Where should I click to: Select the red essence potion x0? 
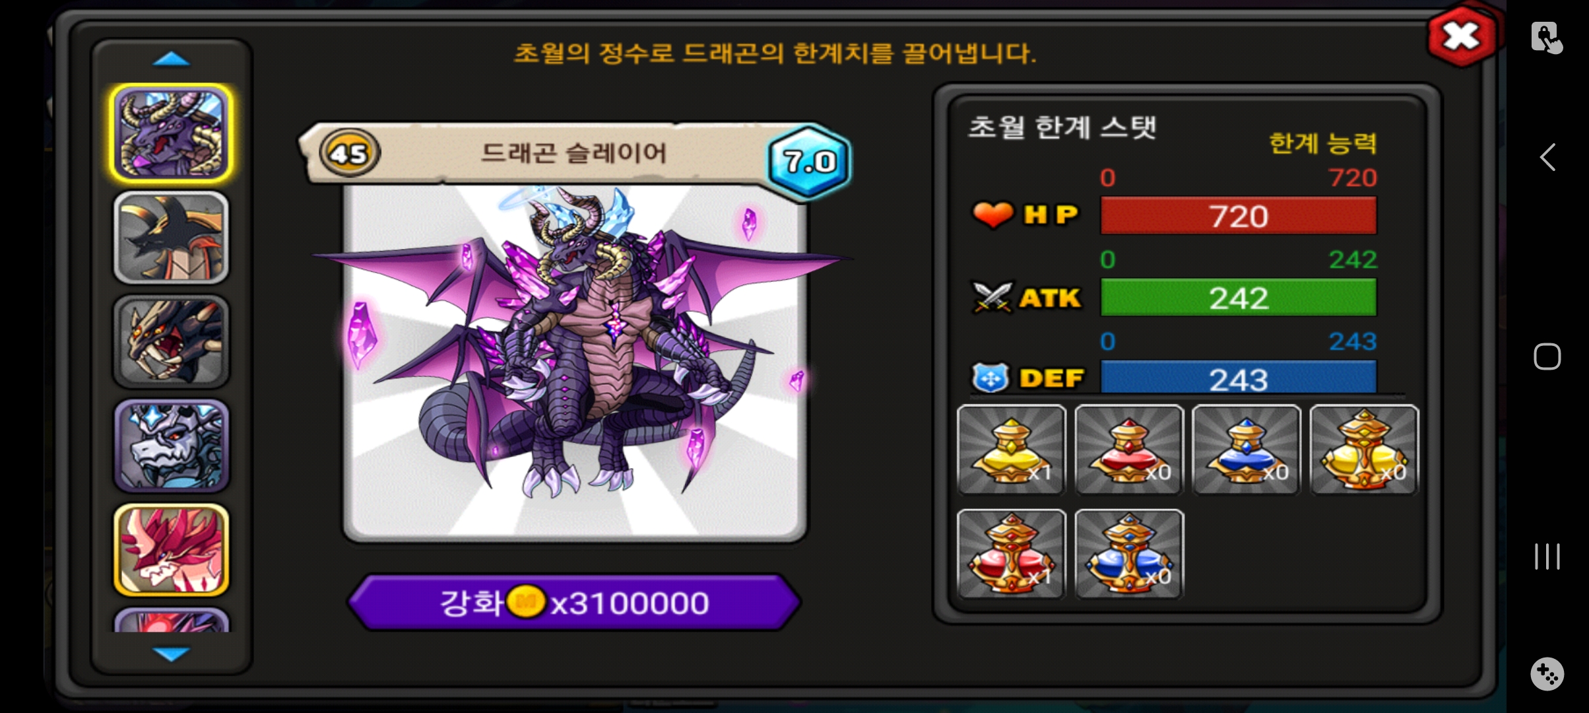(x=1129, y=450)
